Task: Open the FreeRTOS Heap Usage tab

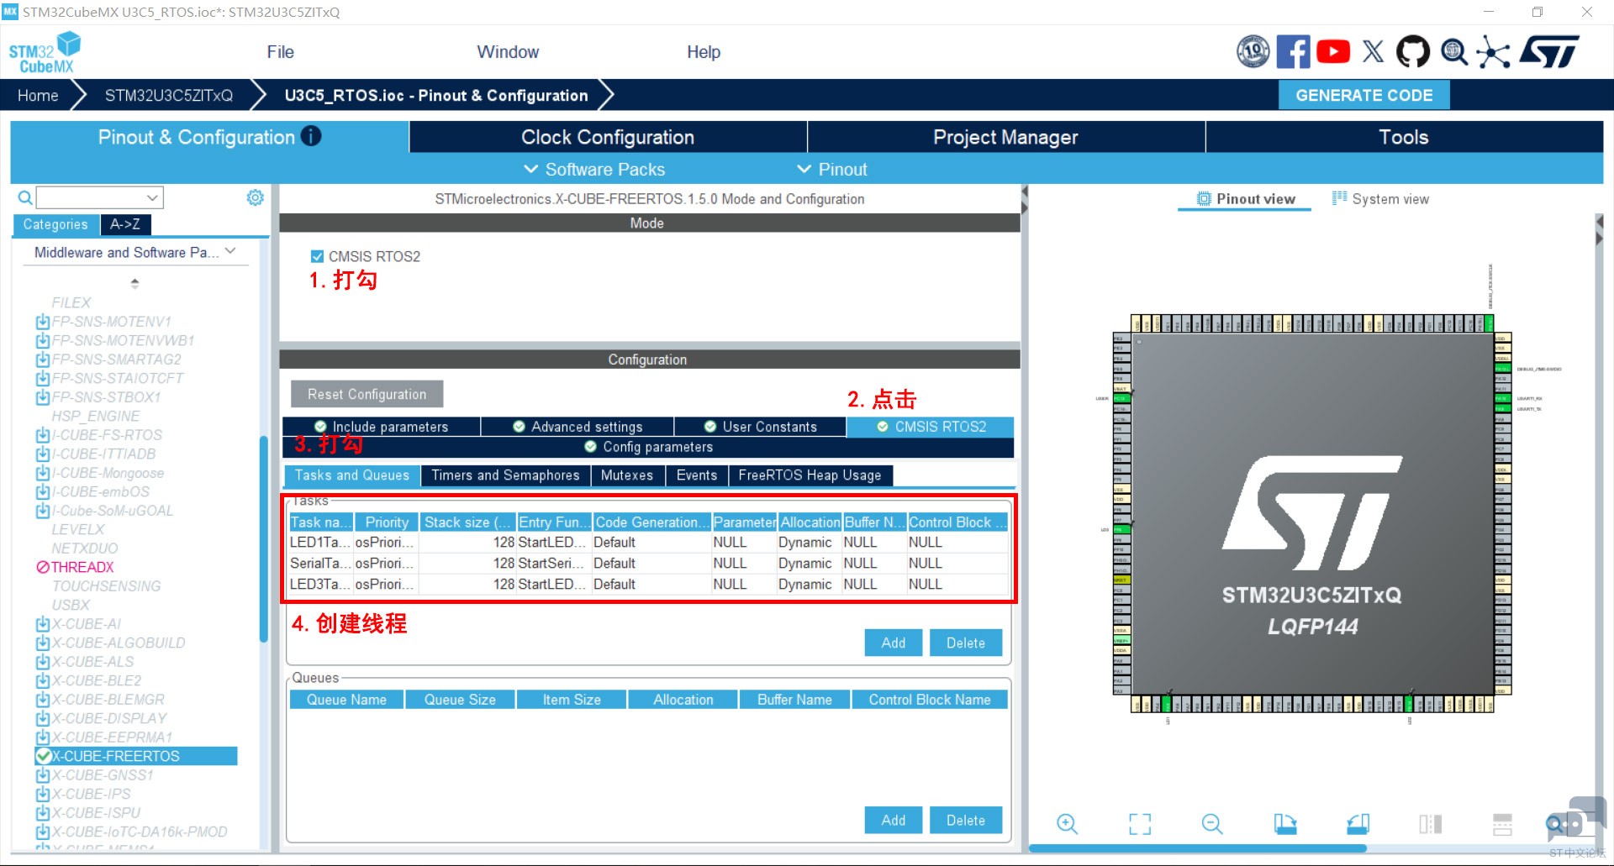Action: [810, 475]
